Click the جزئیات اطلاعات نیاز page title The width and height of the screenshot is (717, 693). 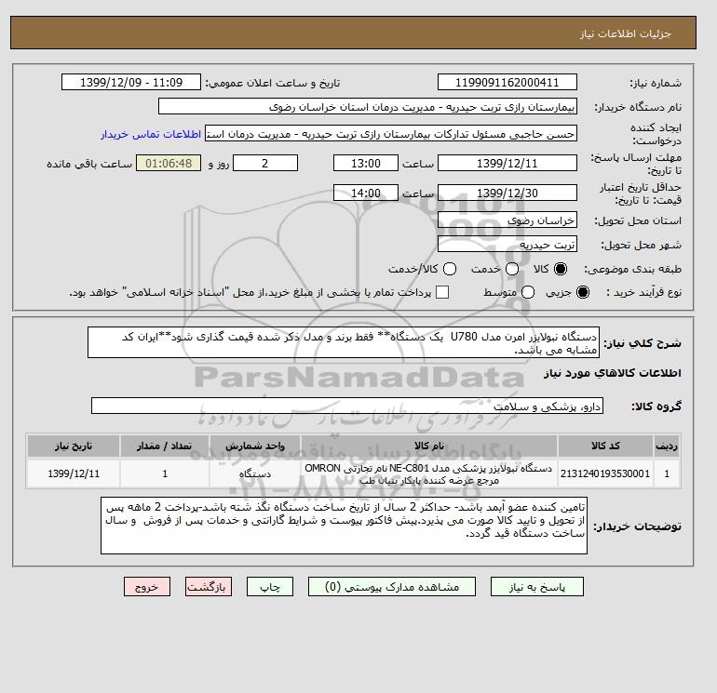pos(625,34)
